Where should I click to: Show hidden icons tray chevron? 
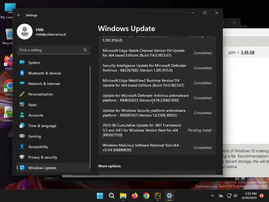[x=212, y=196]
